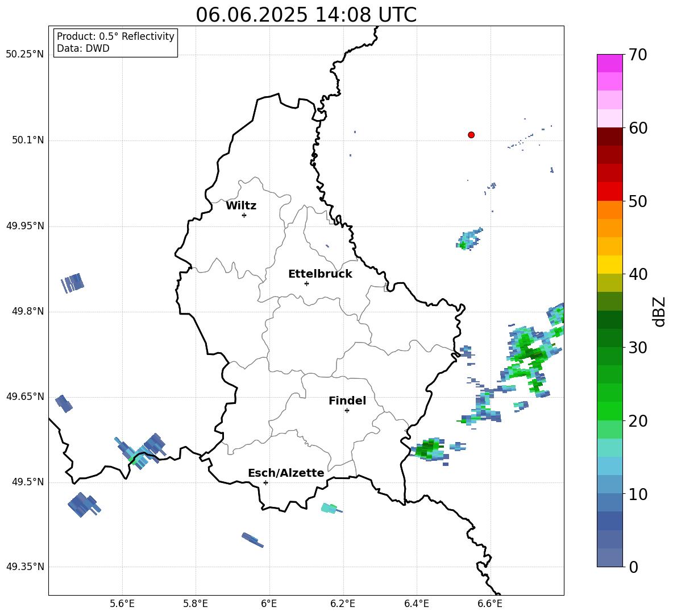Click the Product: 0.5° Reflectivity text
The width and height of the screenshot is (673, 615).
[115, 36]
